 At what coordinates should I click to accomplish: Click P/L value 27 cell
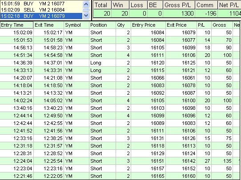tap(204, 161)
